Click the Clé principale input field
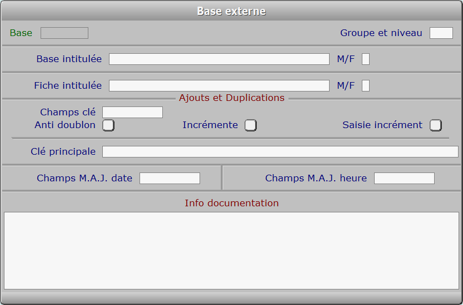 (x=280, y=152)
